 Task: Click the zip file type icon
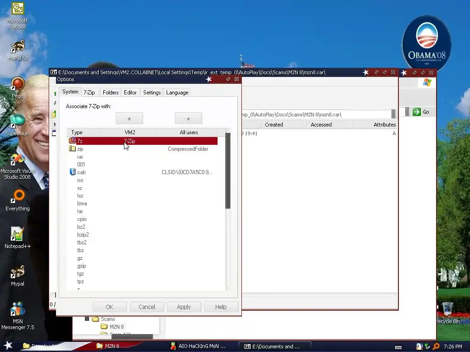coord(72,148)
